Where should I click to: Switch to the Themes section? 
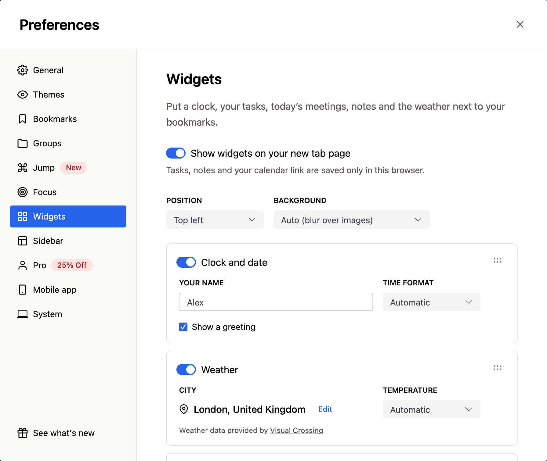point(68,95)
